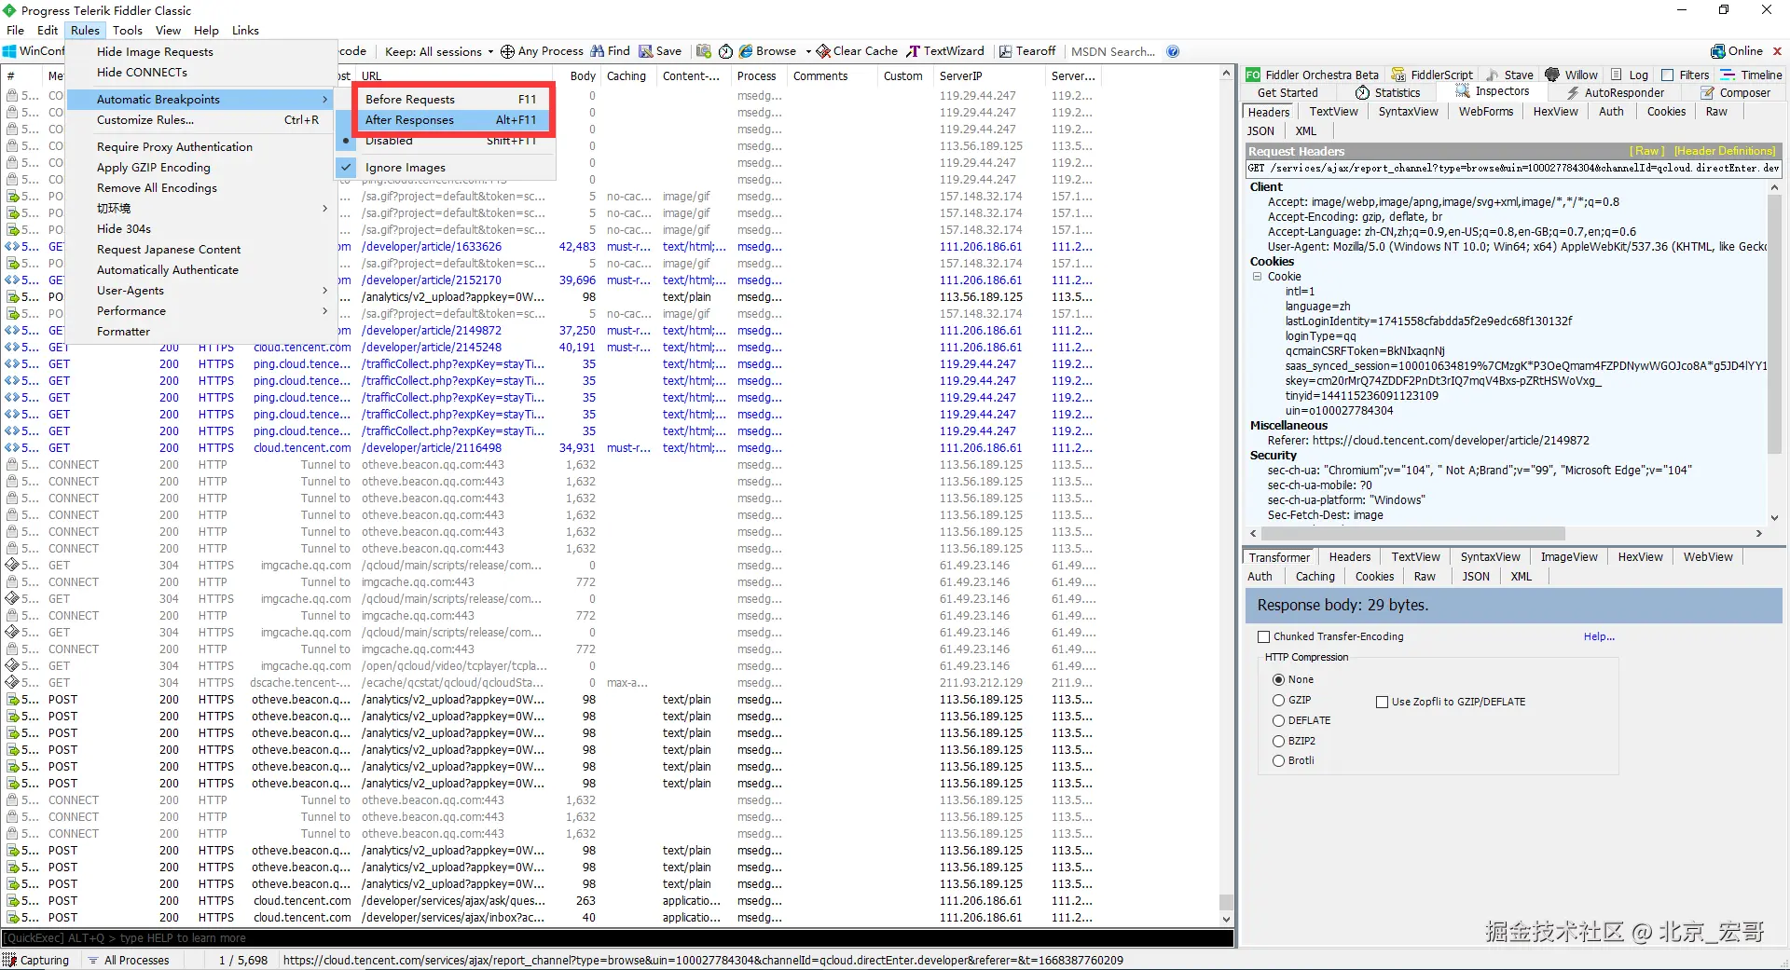Click the Capturing status bar icon
Viewport: 1790px width, 970px height.
tap(9, 960)
